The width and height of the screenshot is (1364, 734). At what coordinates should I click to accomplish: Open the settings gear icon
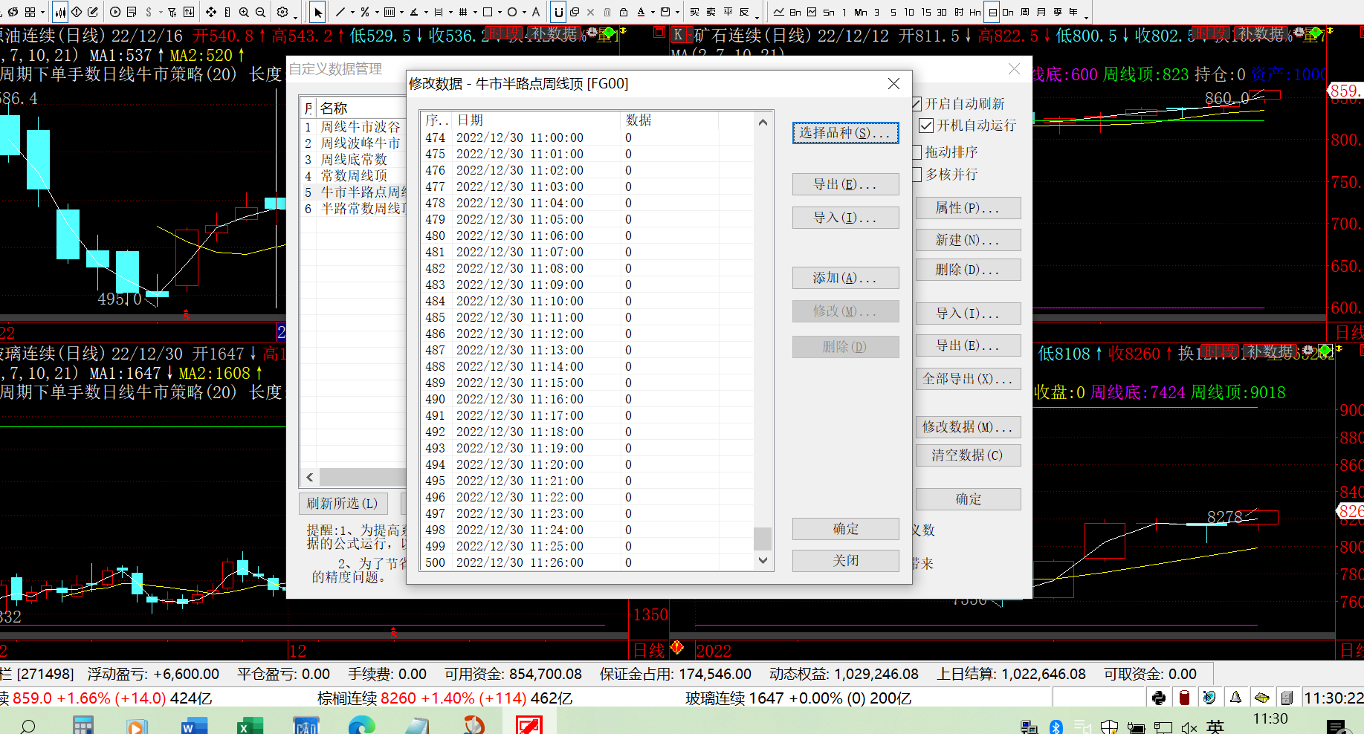(282, 12)
